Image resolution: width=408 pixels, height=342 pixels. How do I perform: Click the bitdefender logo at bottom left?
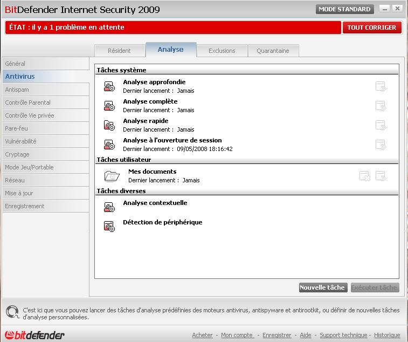[34, 335]
